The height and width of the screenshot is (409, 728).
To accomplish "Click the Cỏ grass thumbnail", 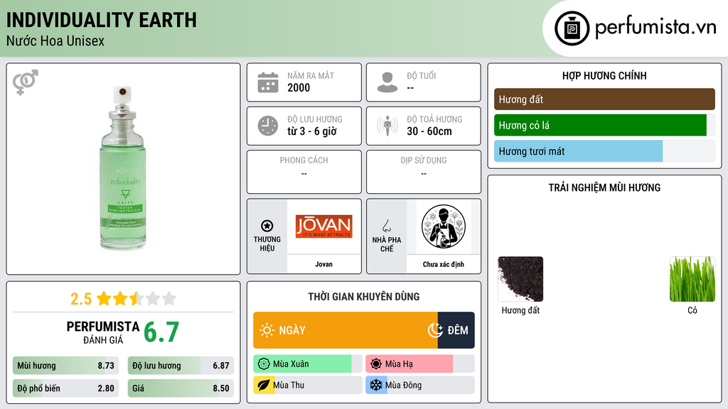I will pos(692,279).
